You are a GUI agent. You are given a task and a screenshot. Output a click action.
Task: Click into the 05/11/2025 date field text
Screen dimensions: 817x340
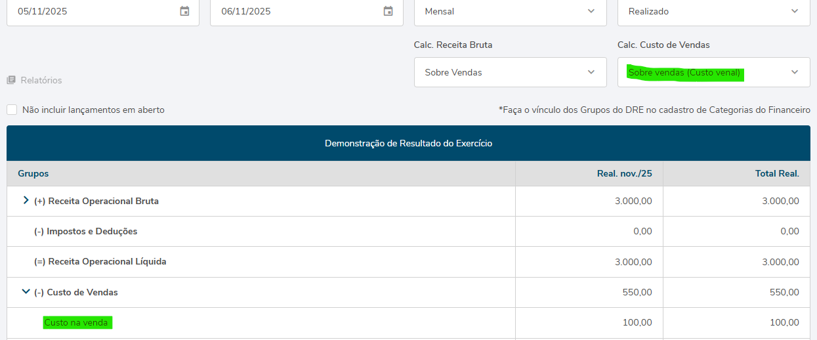(43, 11)
